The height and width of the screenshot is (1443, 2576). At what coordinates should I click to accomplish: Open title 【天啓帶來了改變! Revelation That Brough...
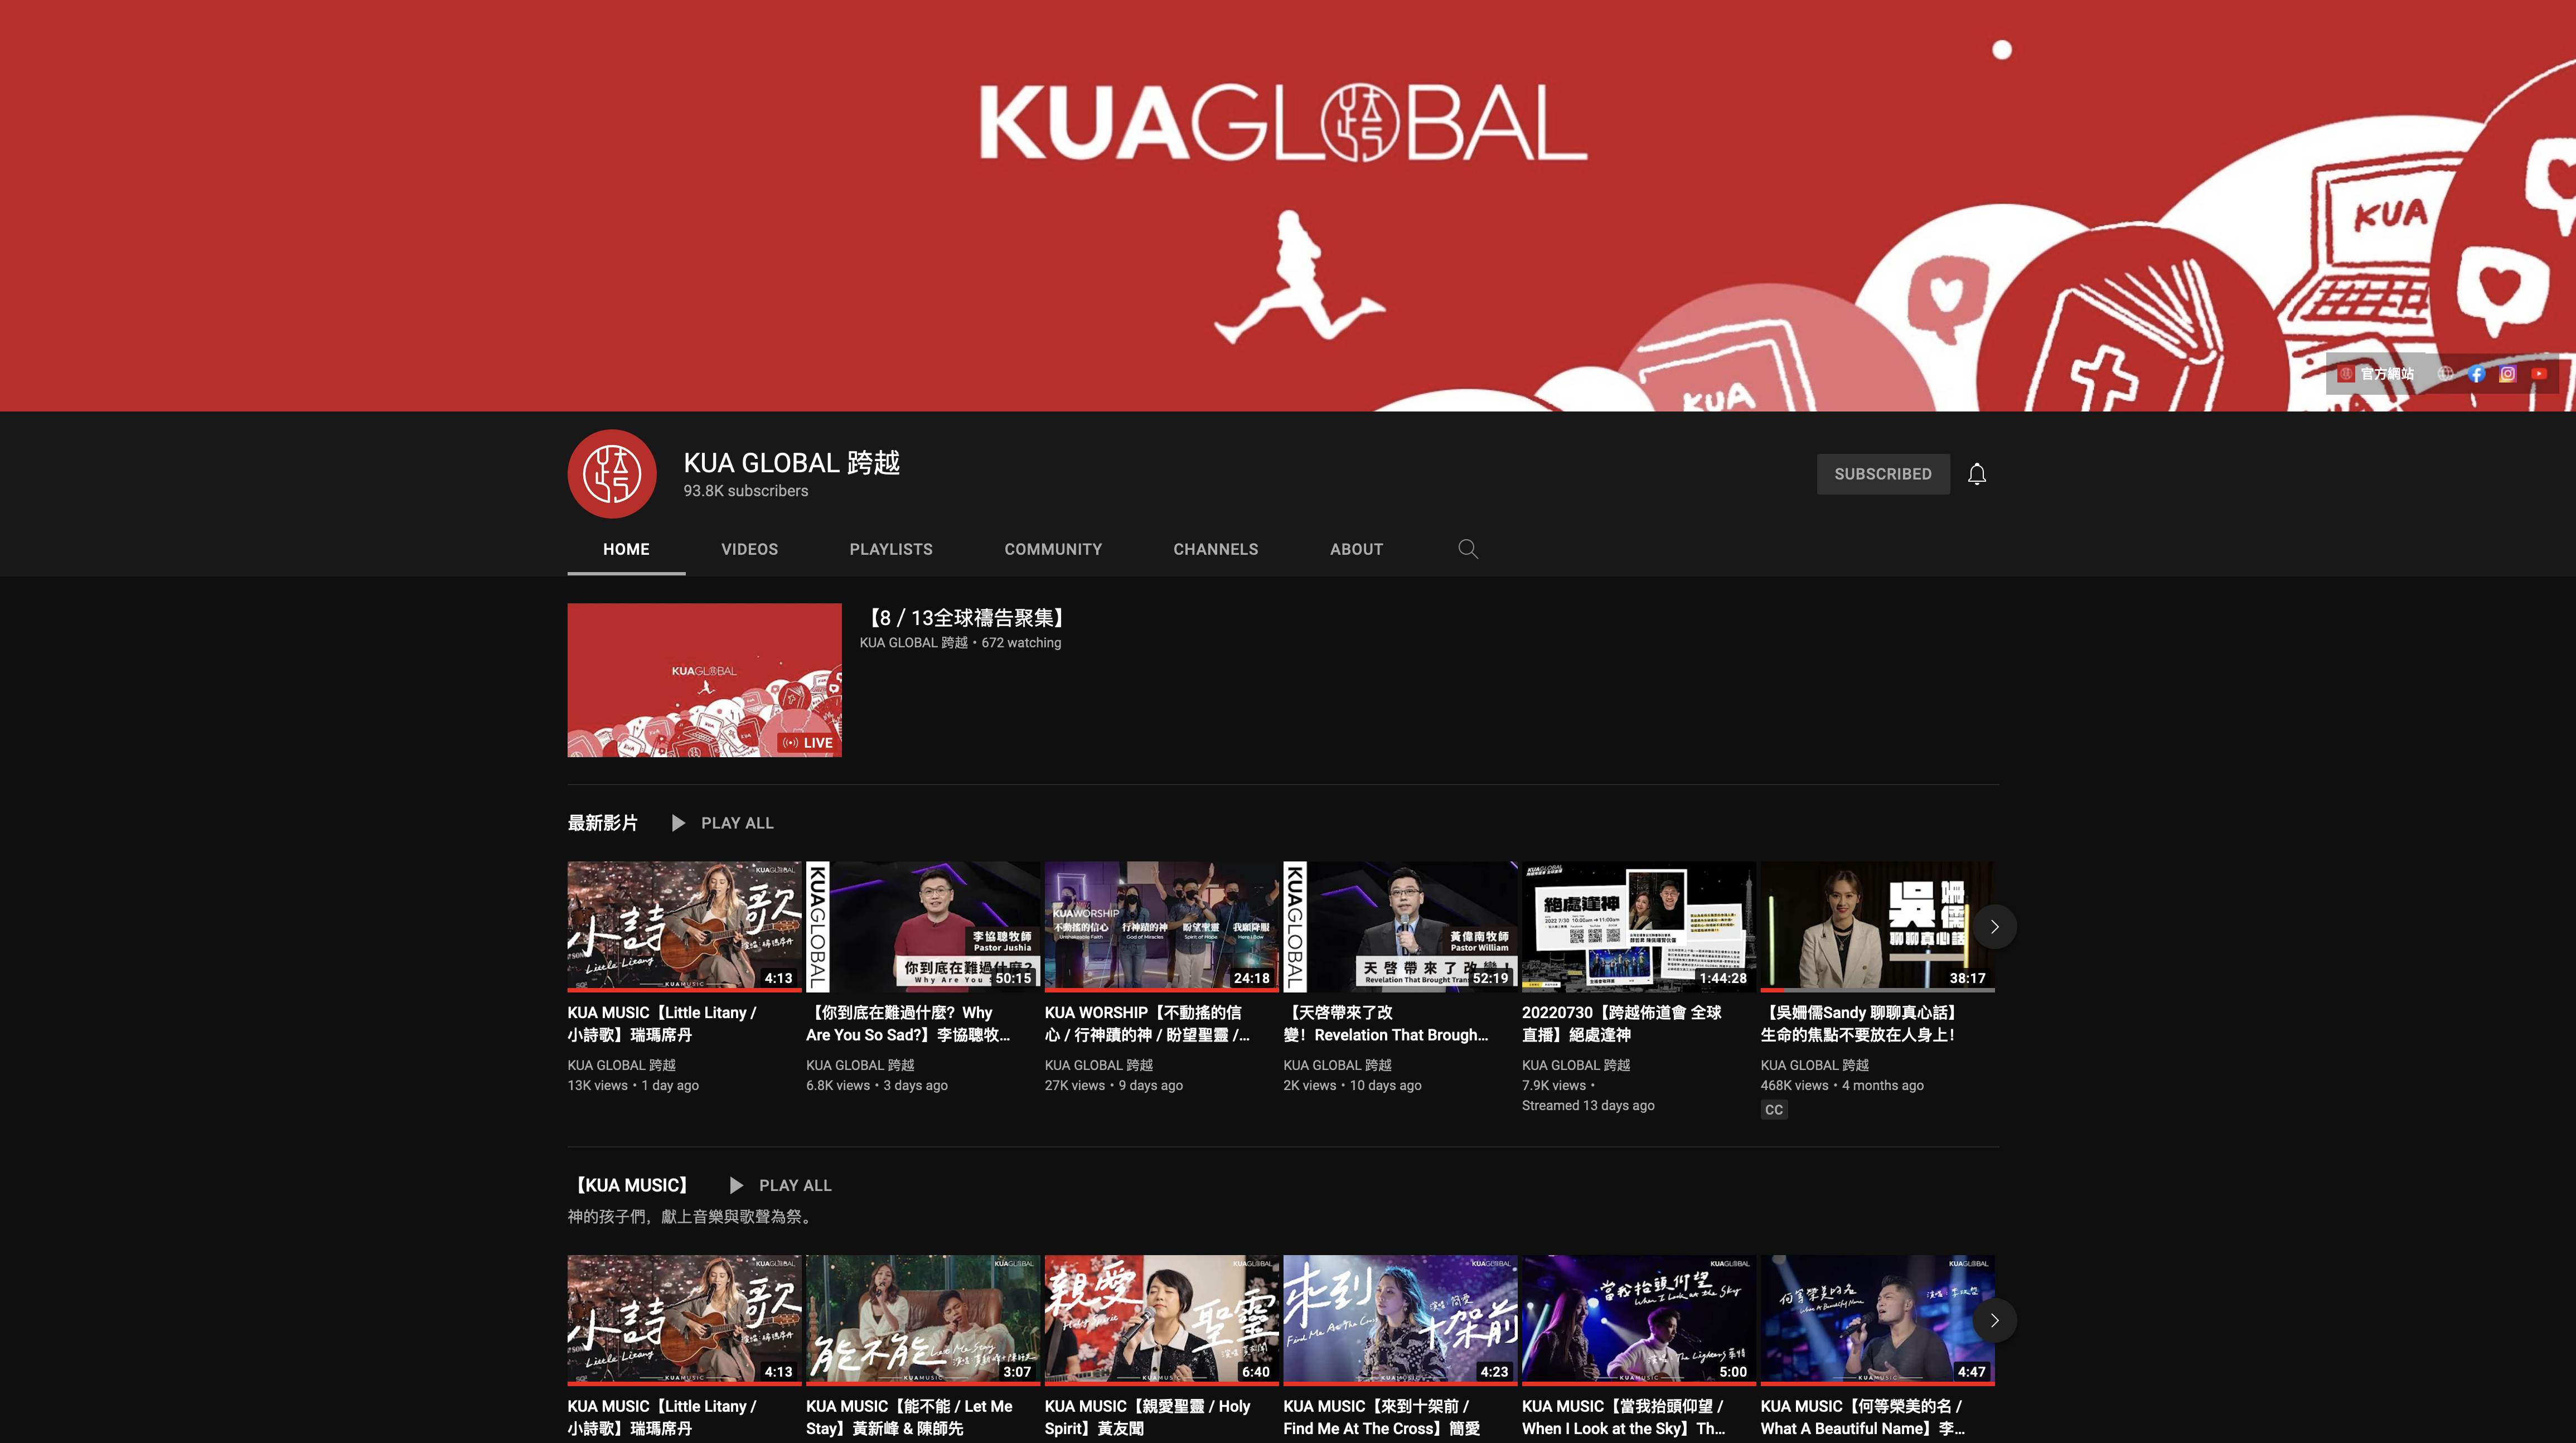(1386, 1024)
